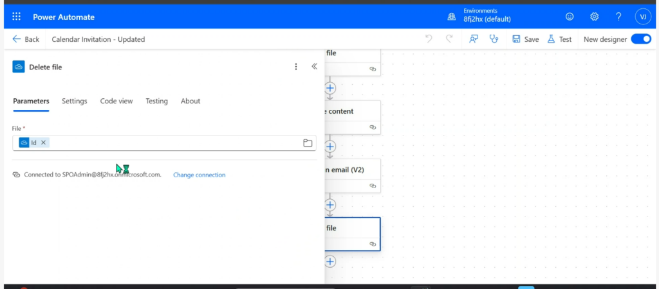Click inside the File input field
This screenshot has width=659, height=289.
click(164, 143)
